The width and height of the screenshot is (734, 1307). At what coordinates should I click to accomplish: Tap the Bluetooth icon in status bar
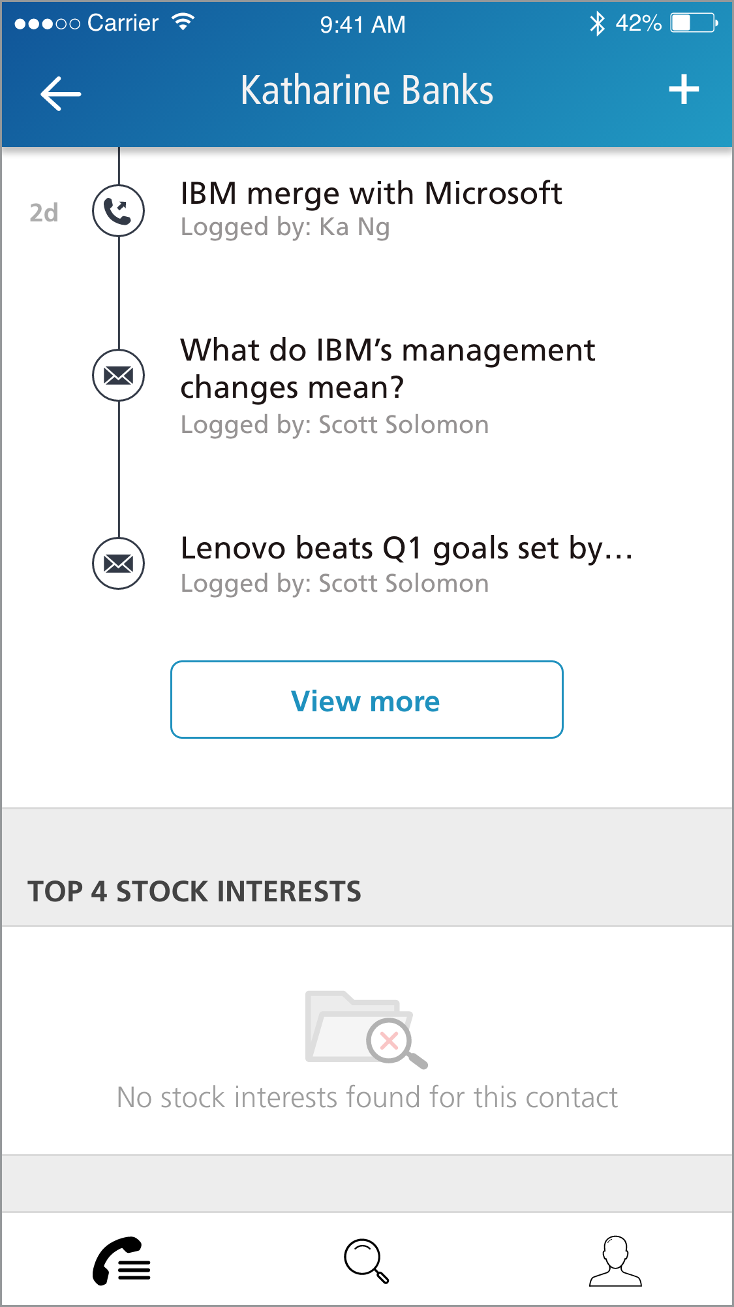pos(597,24)
